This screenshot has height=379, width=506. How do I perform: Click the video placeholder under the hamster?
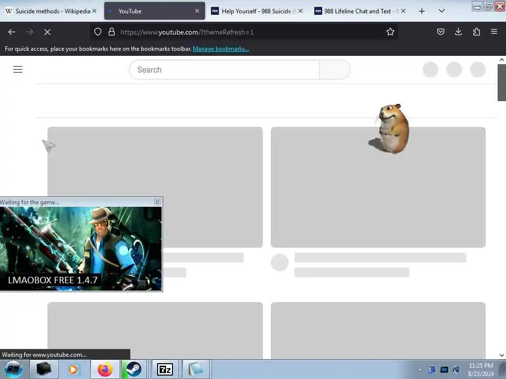click(378, 187)
